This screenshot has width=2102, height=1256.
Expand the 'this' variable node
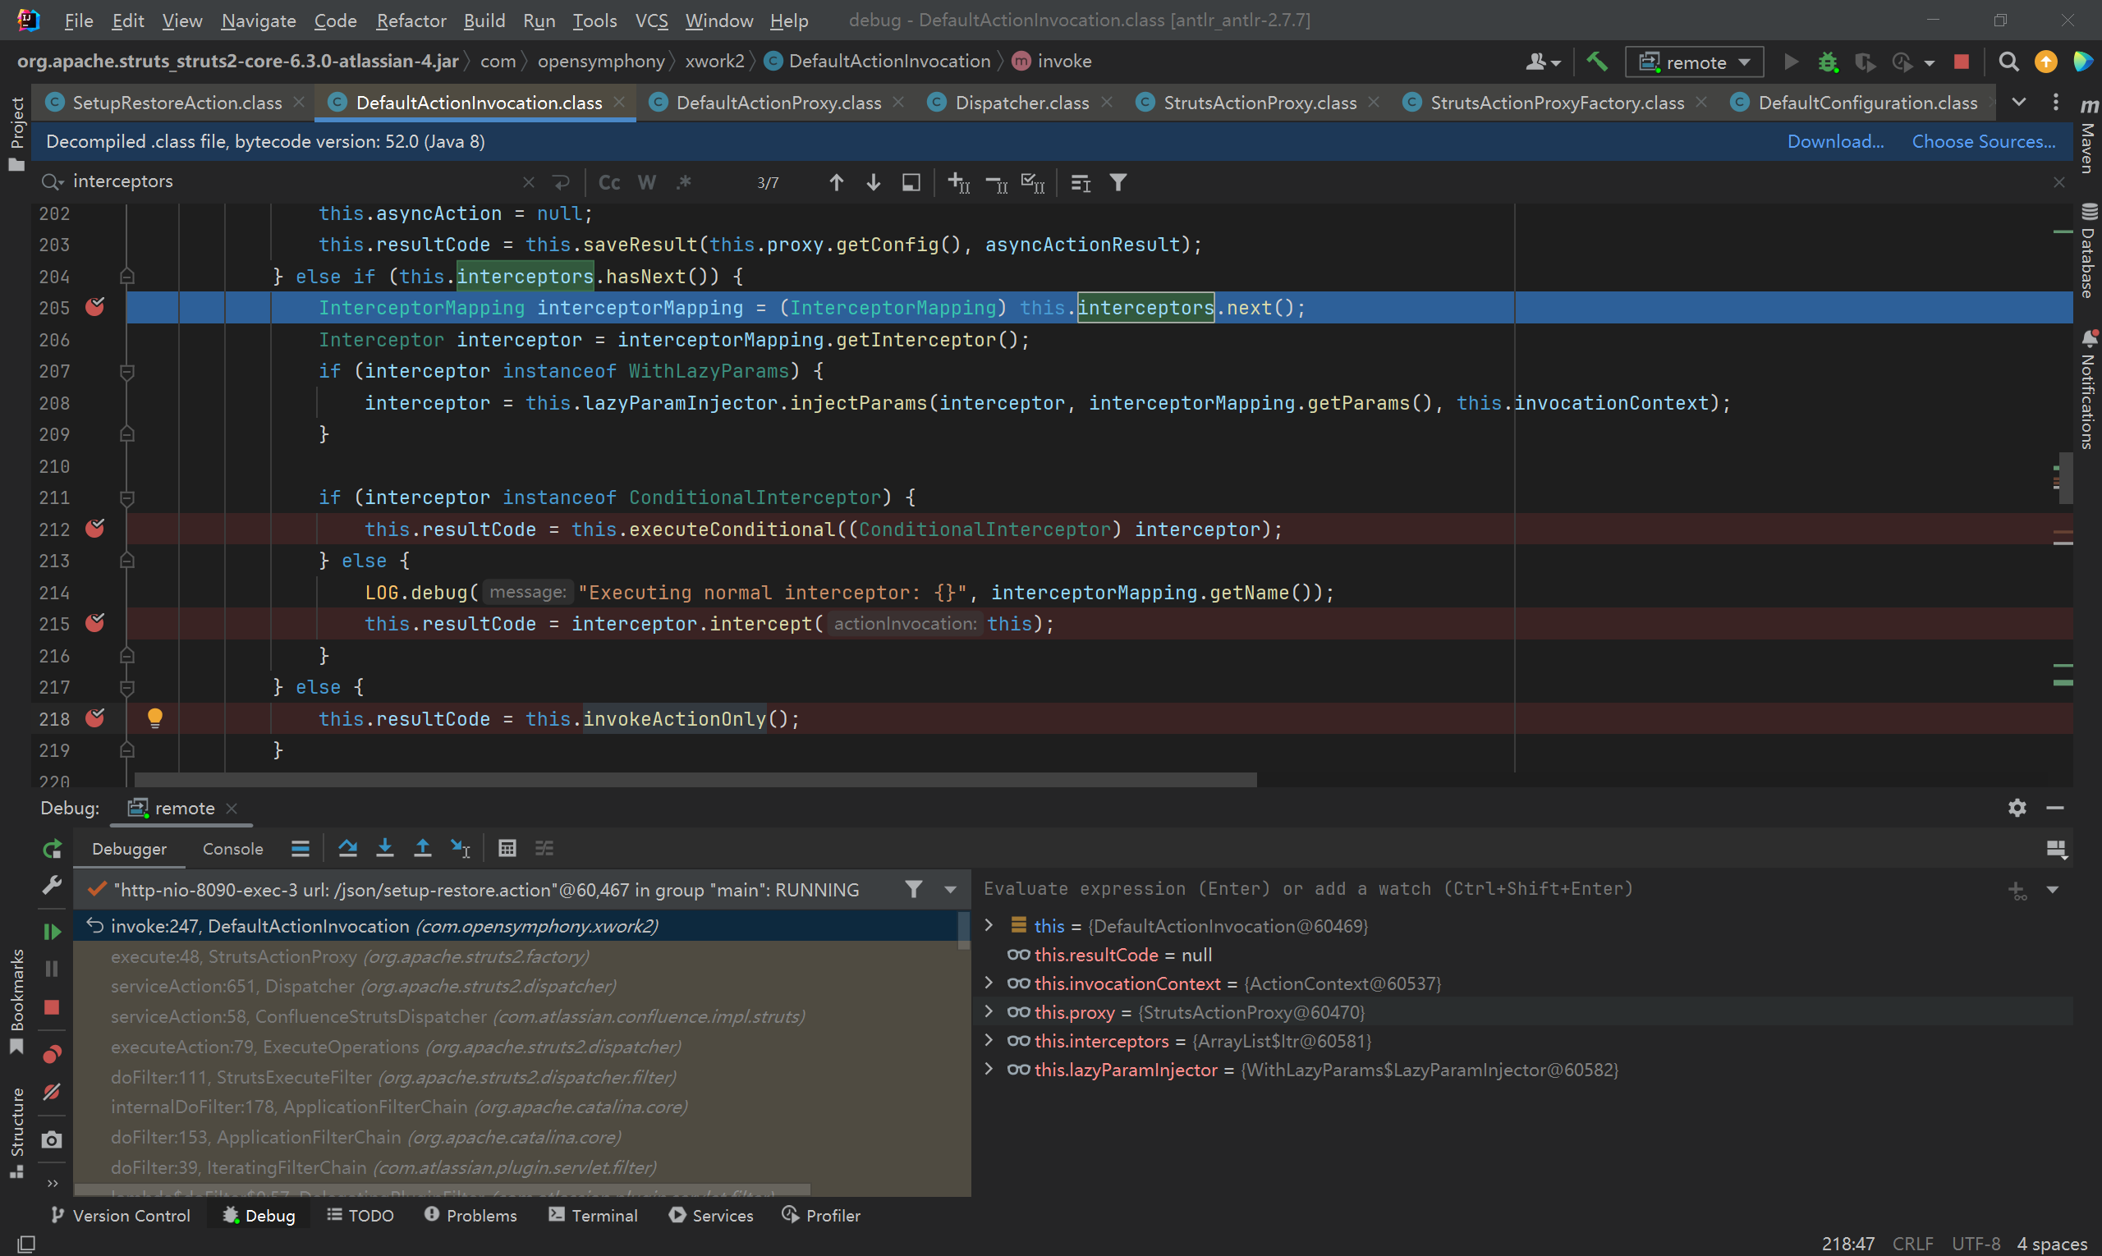(988, 925)
